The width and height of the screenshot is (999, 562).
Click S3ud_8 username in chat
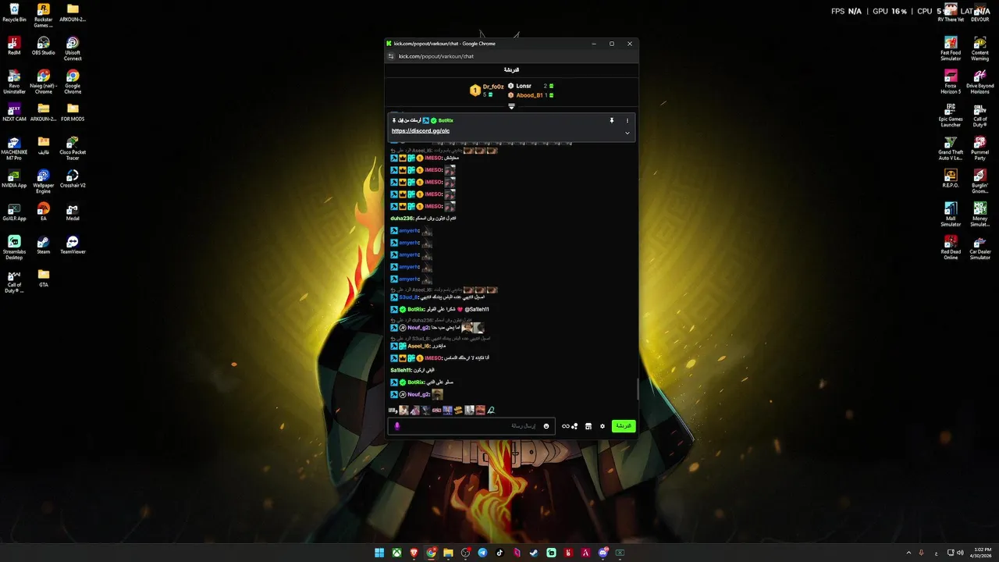click(409, 297)
